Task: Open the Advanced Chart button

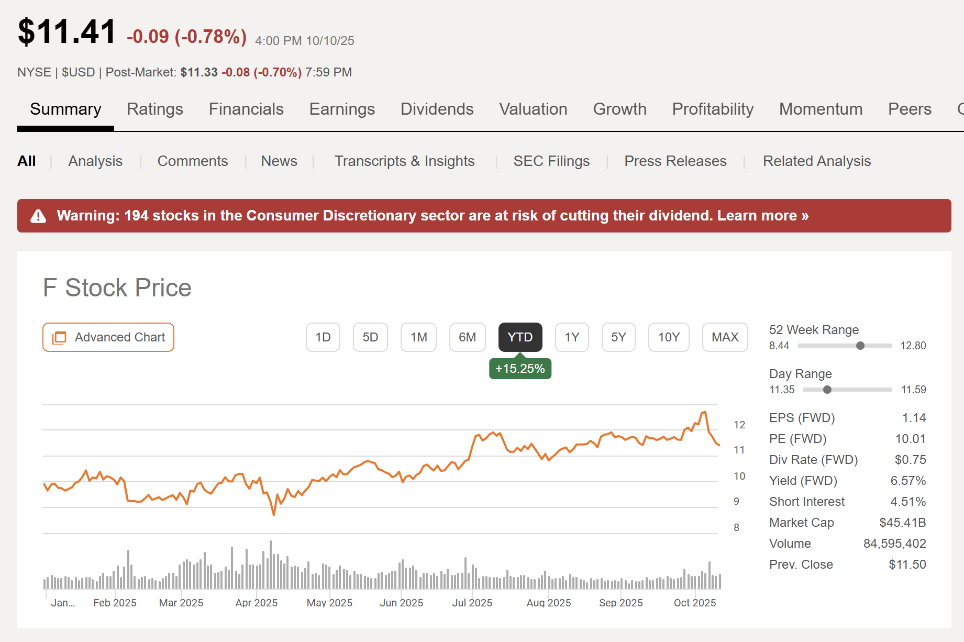Action: 108,337
